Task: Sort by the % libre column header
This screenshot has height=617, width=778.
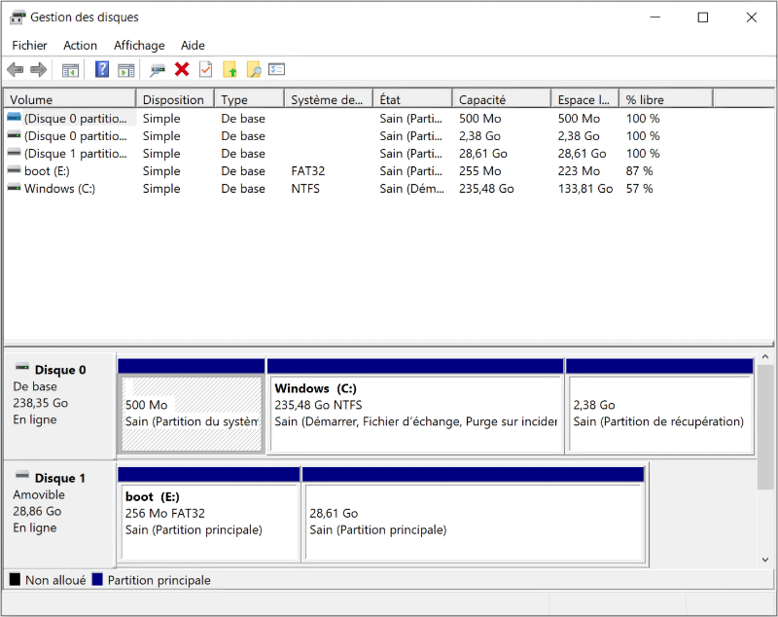Action: coord(666,99)
